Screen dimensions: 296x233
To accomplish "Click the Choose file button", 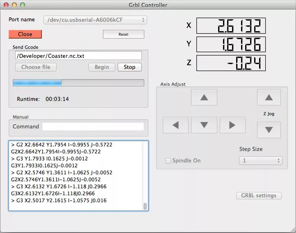I will 36,67.
